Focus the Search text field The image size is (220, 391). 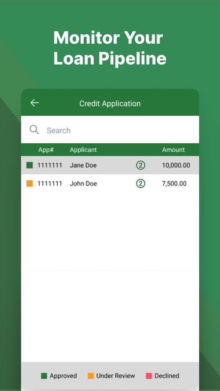[x=110, y=130]
